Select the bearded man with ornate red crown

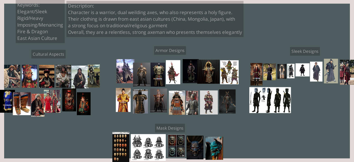(x=29, y=76)
